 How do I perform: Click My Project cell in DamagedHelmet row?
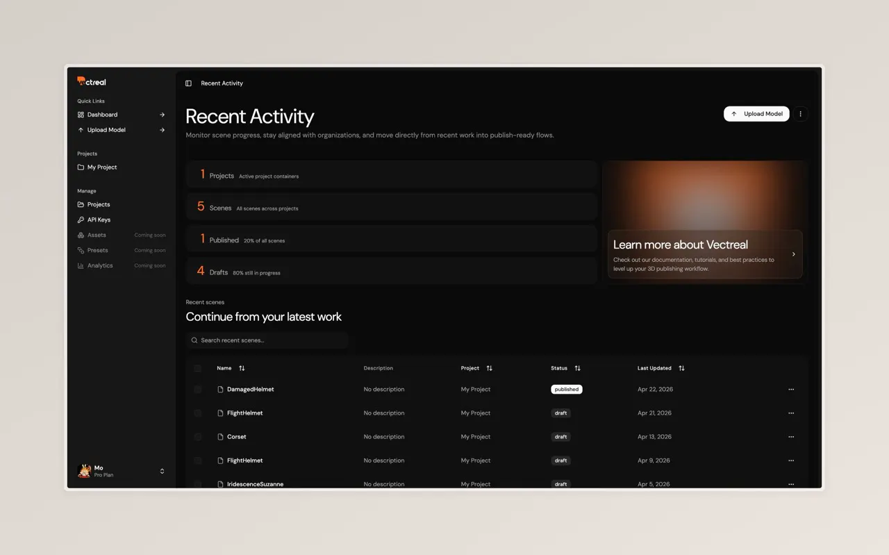click(x=476, y=390)
